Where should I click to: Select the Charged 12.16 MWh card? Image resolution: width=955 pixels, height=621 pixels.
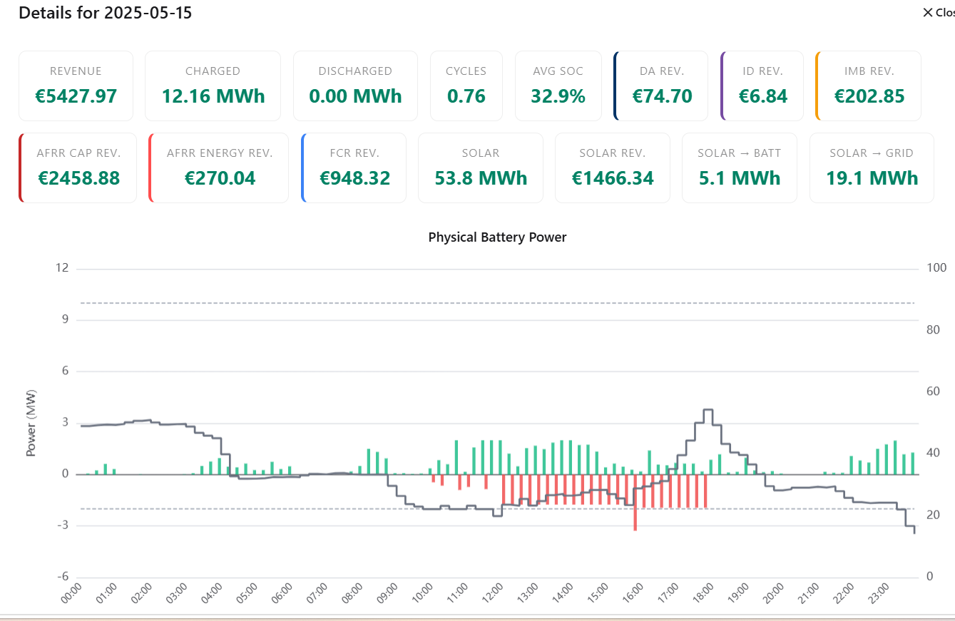point(213,86)
